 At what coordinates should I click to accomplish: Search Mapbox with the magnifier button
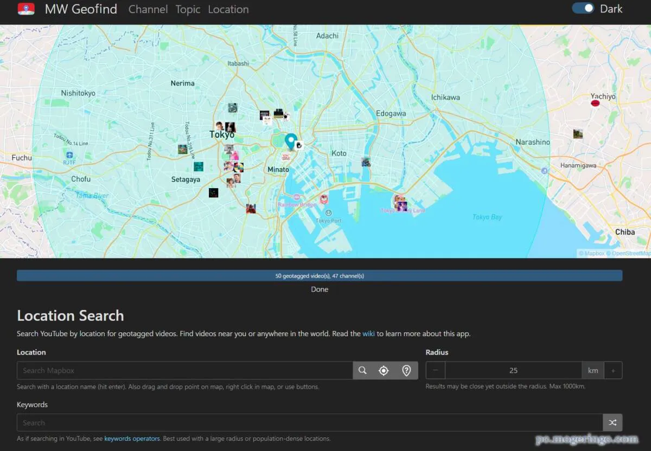(x=363, y=370)
